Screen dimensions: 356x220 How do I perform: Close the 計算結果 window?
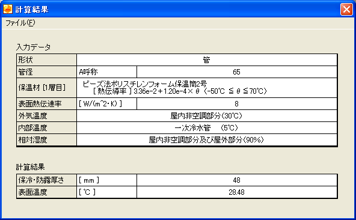(346, 9)
